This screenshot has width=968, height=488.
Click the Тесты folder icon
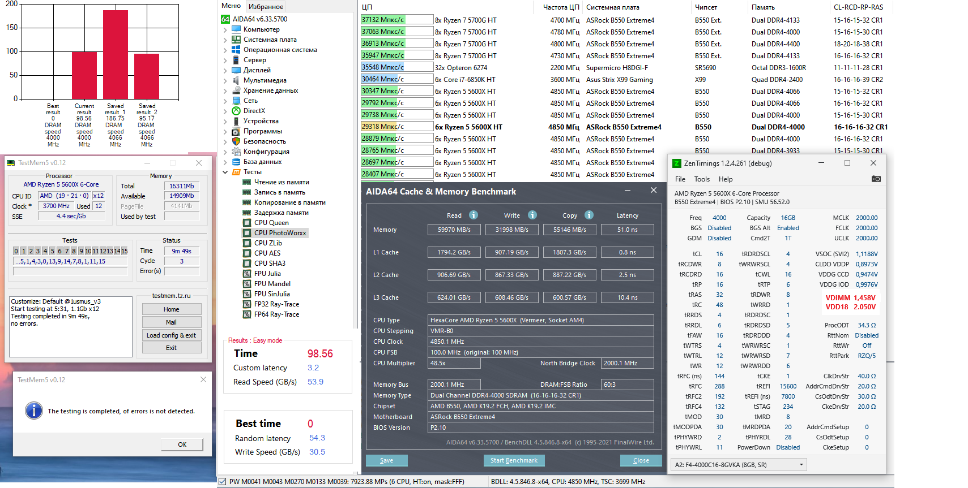(x=236, y=172)
